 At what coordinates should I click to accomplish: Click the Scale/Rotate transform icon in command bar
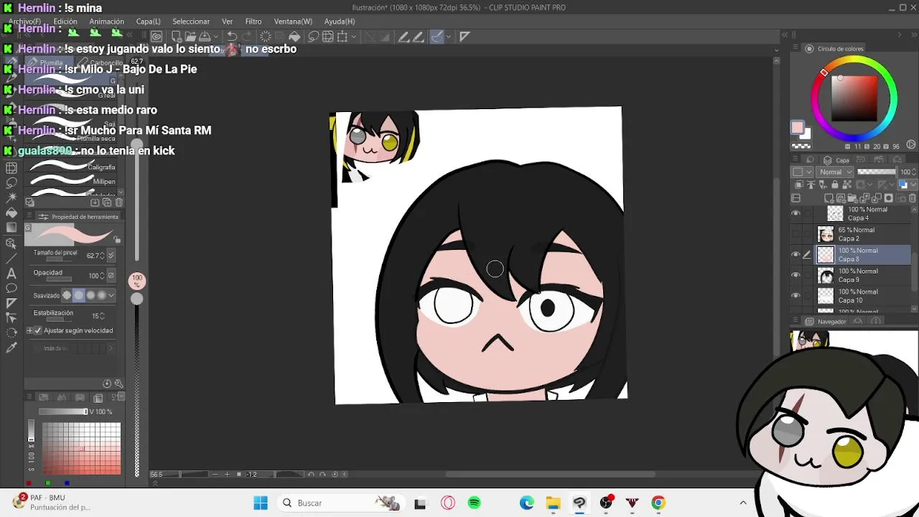[x=342, y=37]
